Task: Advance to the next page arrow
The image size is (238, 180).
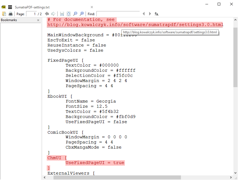Action: (x=53, y=14)
